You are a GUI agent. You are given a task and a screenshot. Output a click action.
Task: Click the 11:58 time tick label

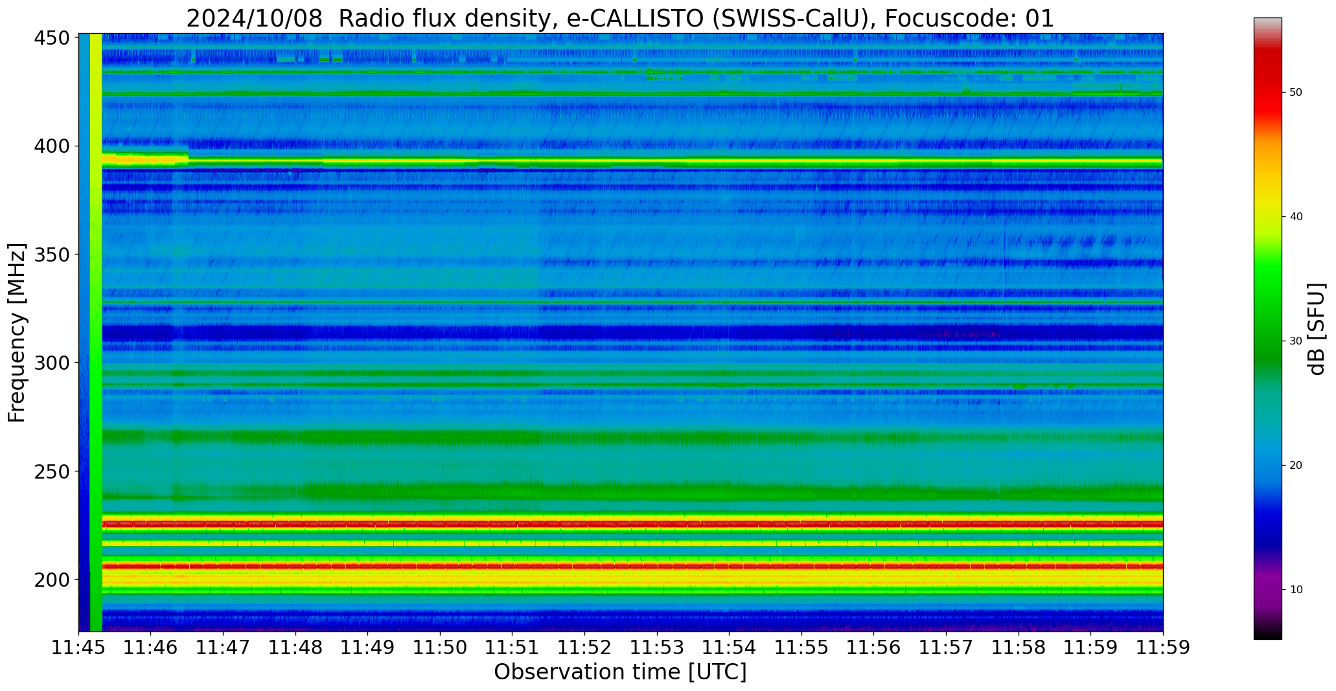1019,648
